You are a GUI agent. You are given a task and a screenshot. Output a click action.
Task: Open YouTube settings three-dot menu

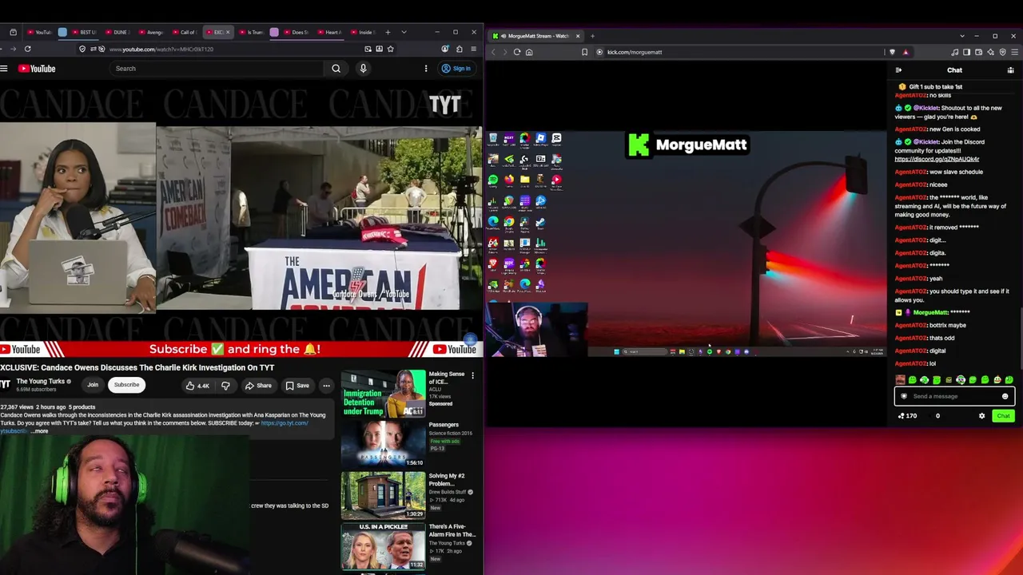coord(426,69)
